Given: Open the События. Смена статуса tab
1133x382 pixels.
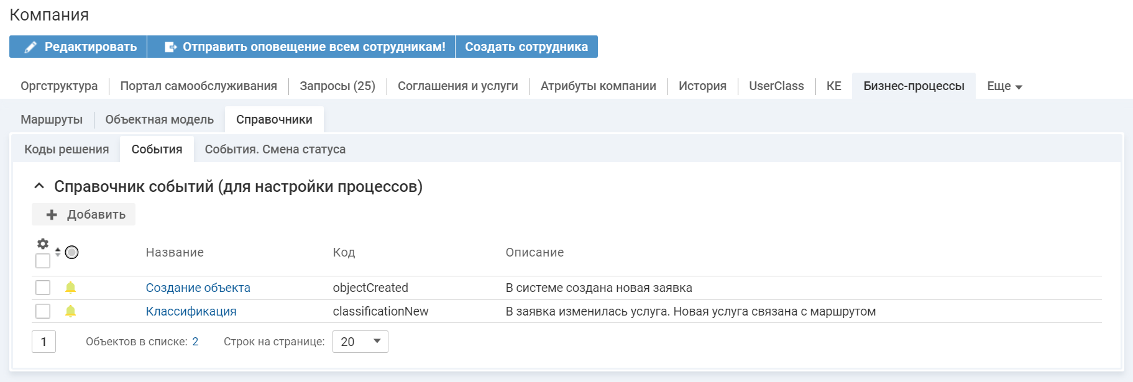Looking at the screenshot, I should [275, 150].
